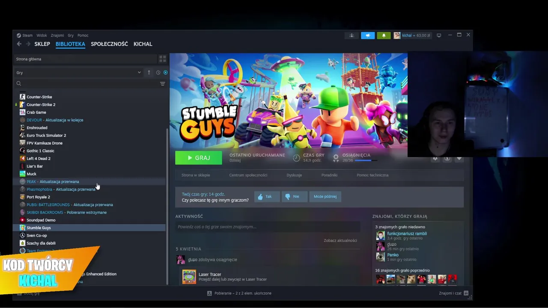Open the Dyskusje tab
The width and height of the screenshot is (548, 308).
click(x=294, y=175)
